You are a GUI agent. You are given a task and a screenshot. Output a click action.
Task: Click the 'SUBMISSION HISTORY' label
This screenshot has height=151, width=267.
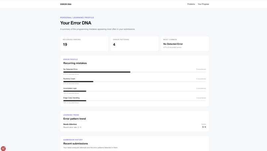(x=73, y=140)
